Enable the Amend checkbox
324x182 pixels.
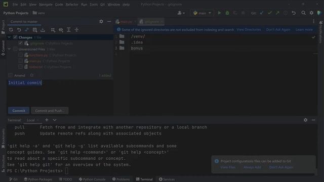pyautogui.click(x=10, y=75)
